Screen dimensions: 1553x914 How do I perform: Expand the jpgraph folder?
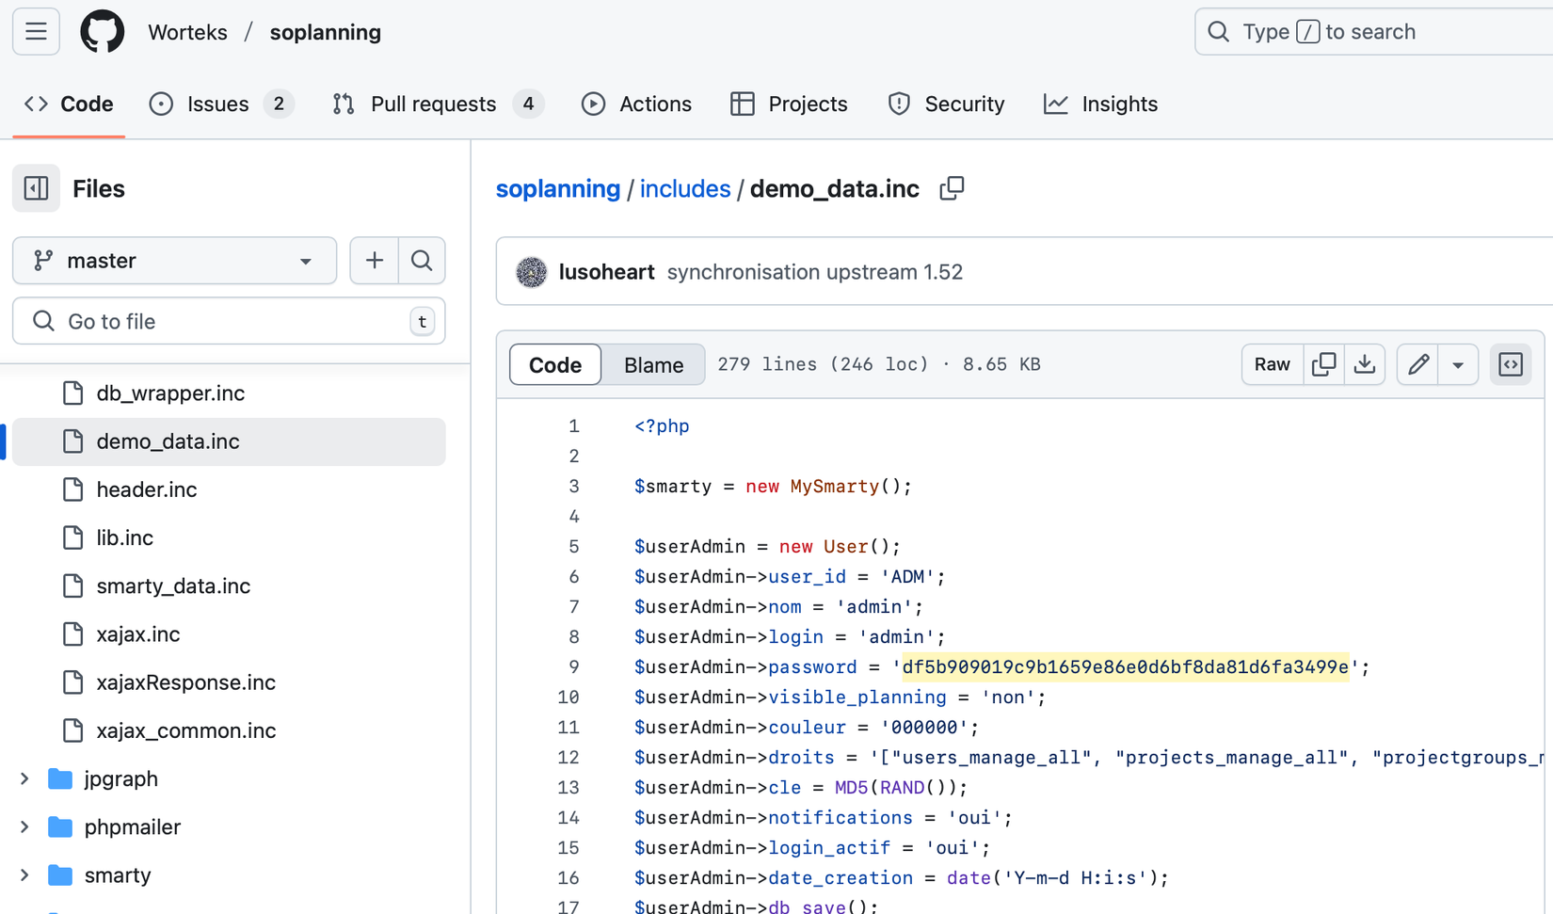25,778
